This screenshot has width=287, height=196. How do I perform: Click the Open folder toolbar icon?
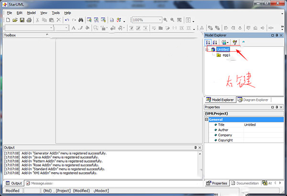[x=15, y=20]
